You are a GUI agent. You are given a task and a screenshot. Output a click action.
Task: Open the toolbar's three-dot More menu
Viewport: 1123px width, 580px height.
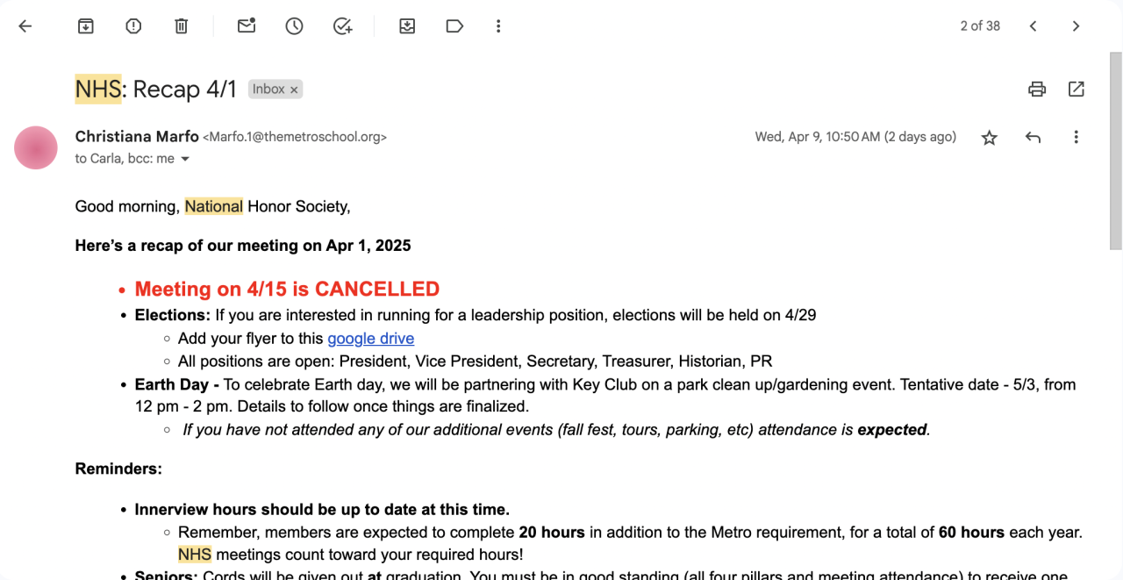point(498,26)
